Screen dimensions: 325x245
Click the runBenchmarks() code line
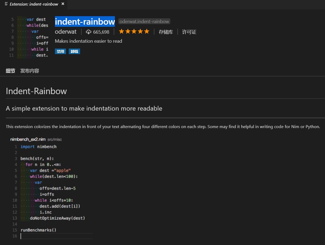point(38,230)
